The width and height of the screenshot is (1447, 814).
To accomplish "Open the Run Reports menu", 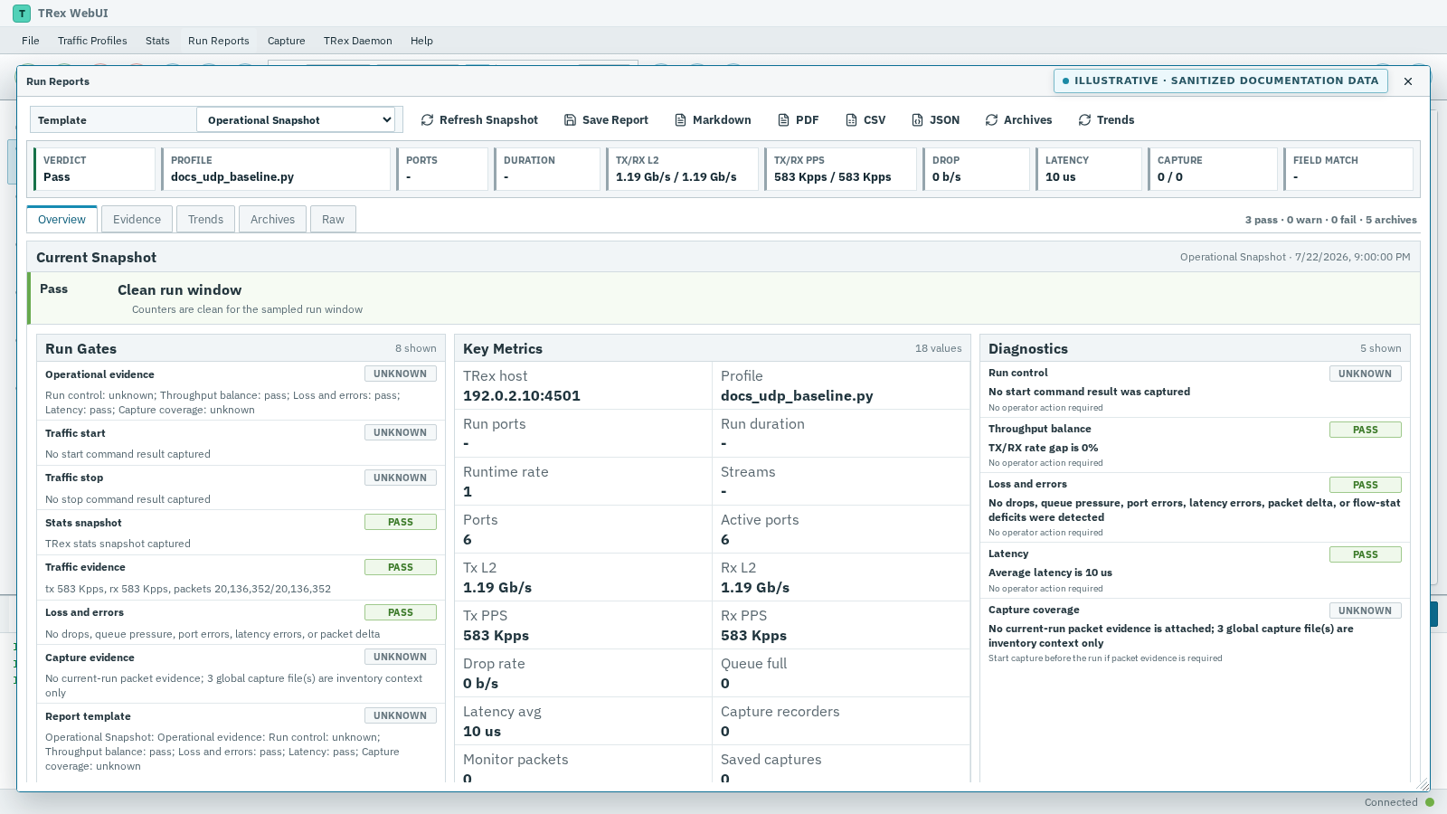I will coord(219,41).
